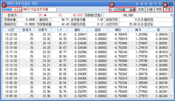The height and width of the screenshot is (101, 175).
Task: Select the 13:22:10 time row
Action: click(85, 39)
